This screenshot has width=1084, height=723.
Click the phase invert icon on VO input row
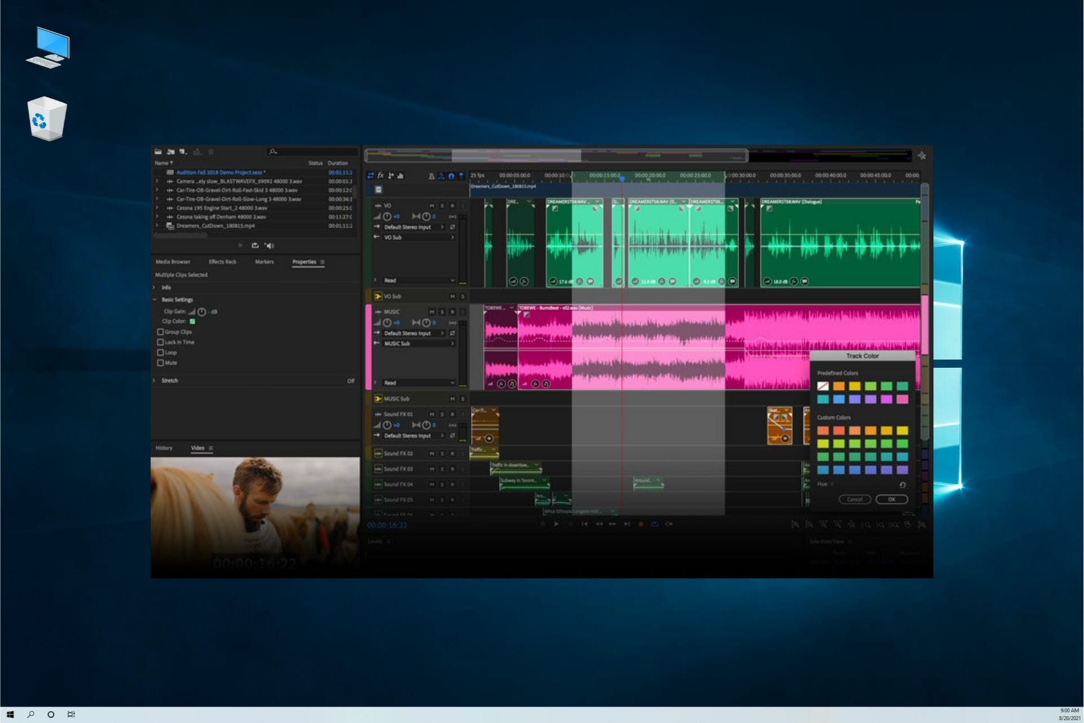pos(452,227)
